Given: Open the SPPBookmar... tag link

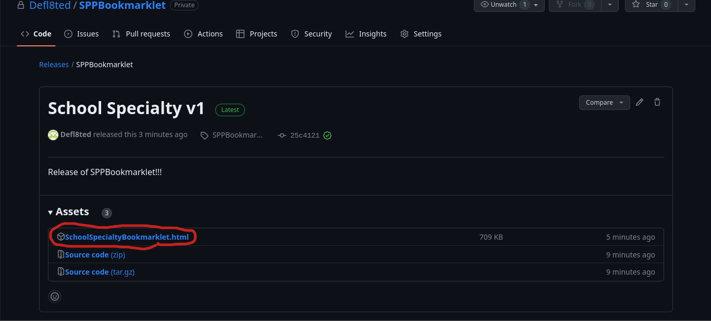Looking at the screenshot, I should pyautogui.click(x=238, y=135).
